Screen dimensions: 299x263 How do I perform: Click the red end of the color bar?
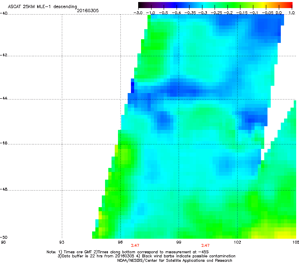coord(289,5)
